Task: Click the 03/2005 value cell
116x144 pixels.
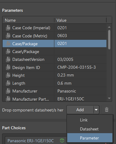Action: (80, 59)
